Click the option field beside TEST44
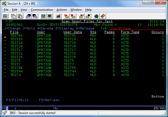The width and height of the screenshot is (168, 117). [x=5, y=71]
